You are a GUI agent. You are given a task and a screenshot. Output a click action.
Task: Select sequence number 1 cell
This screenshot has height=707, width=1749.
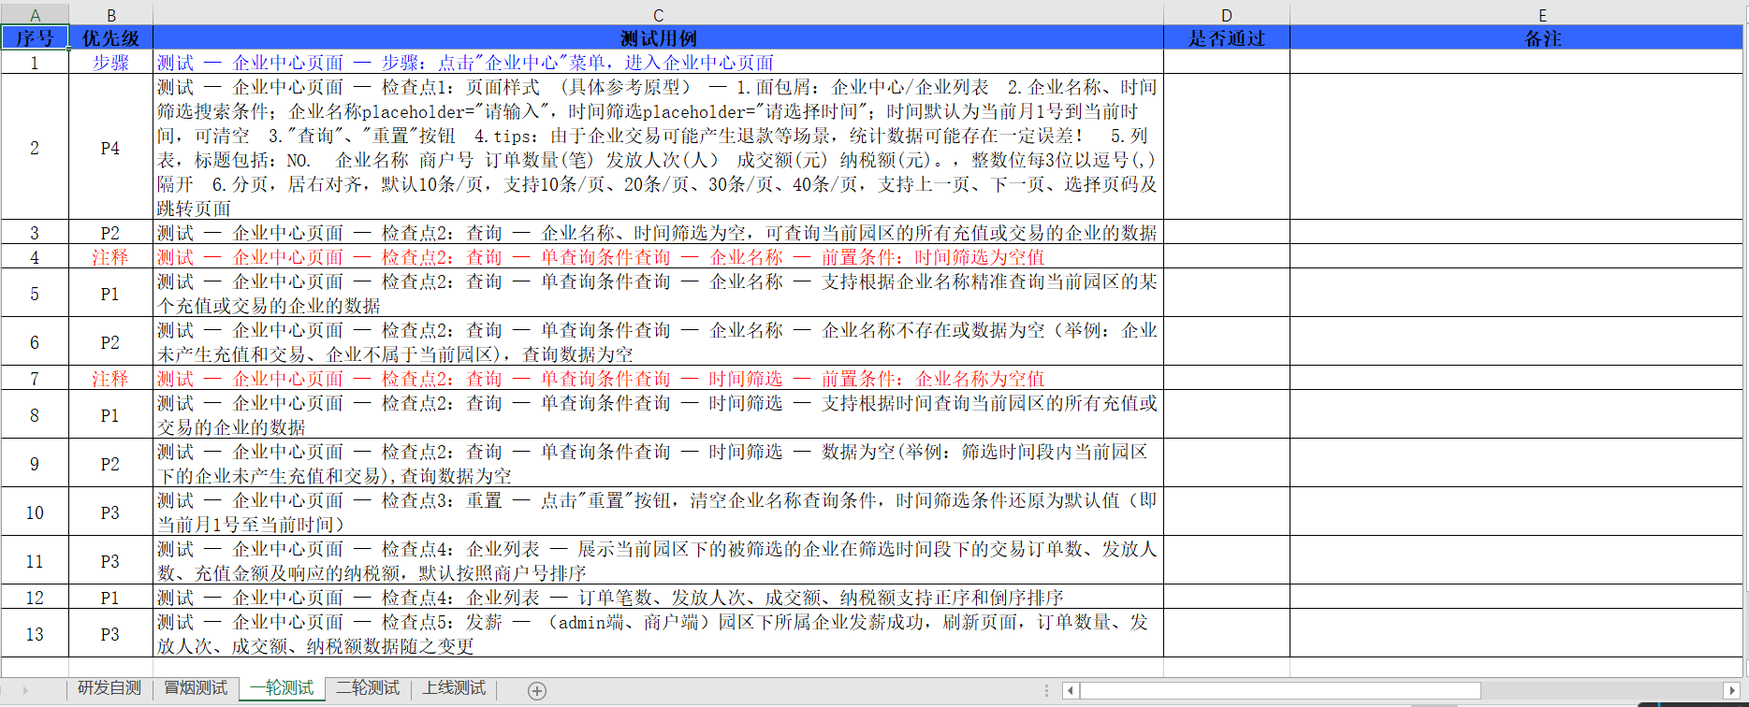pyautogui.click(x=35, y=63)
